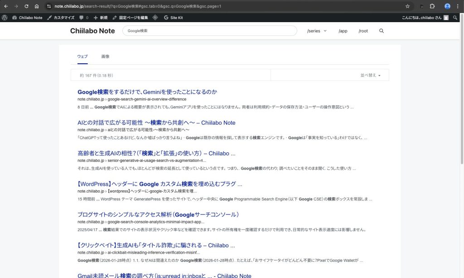Viewport: 464px width, 278px height.
Task: Bookmark this page with star icon
Action: coord(407,6)
